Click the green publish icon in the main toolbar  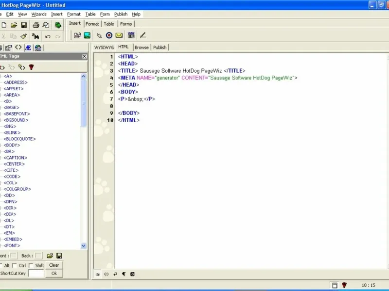[58, 25]
